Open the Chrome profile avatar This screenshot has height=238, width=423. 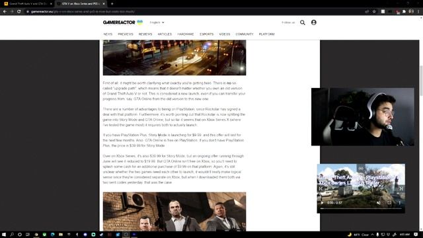coord(411,12)
